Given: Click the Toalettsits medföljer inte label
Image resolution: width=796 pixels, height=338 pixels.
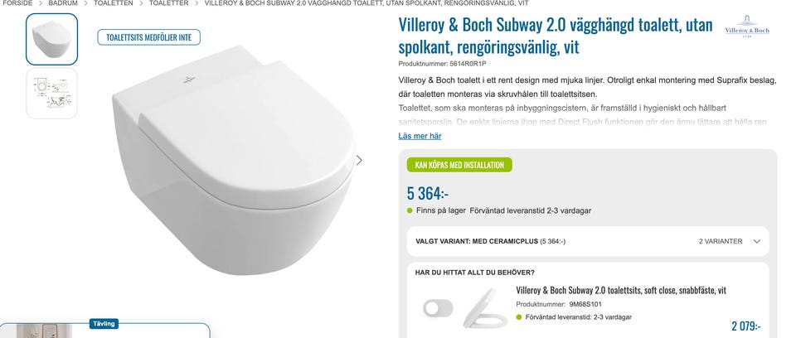Looking at the screenshot, I should [x=148, y=37].
